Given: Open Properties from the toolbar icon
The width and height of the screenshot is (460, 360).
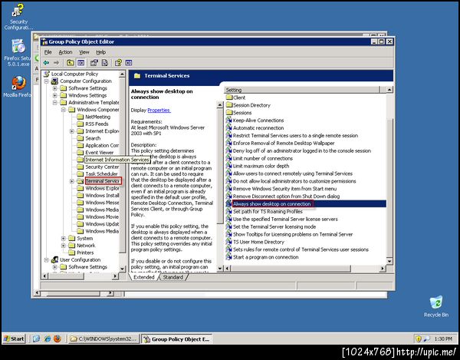Looking at the screenshot, I should 94,62.
